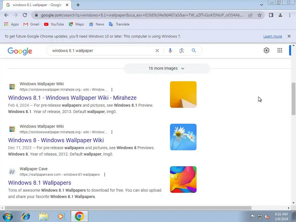Open Gmail bookmark
Screen dimensions: 296x222
coord(31,24)
